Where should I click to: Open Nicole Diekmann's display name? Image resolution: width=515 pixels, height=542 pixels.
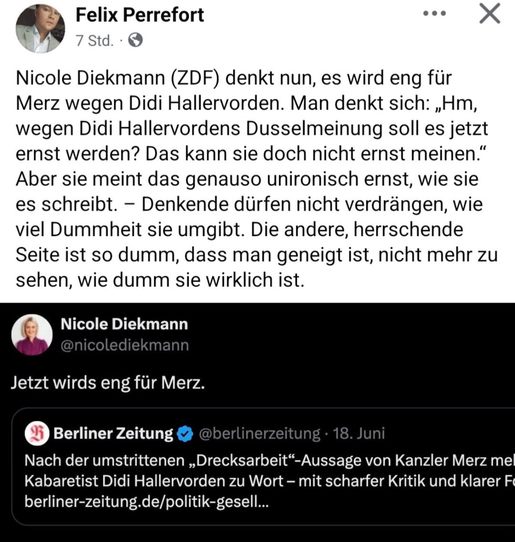pos(124,324)
